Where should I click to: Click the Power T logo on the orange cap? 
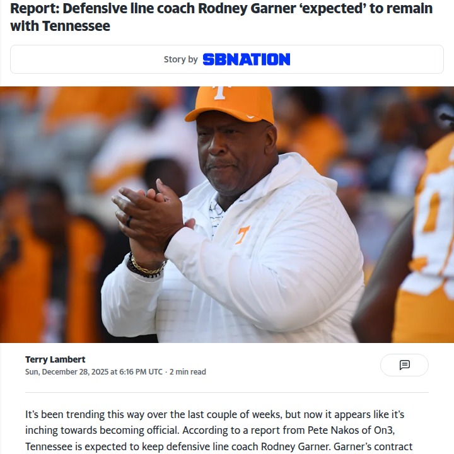pos(220,90)
